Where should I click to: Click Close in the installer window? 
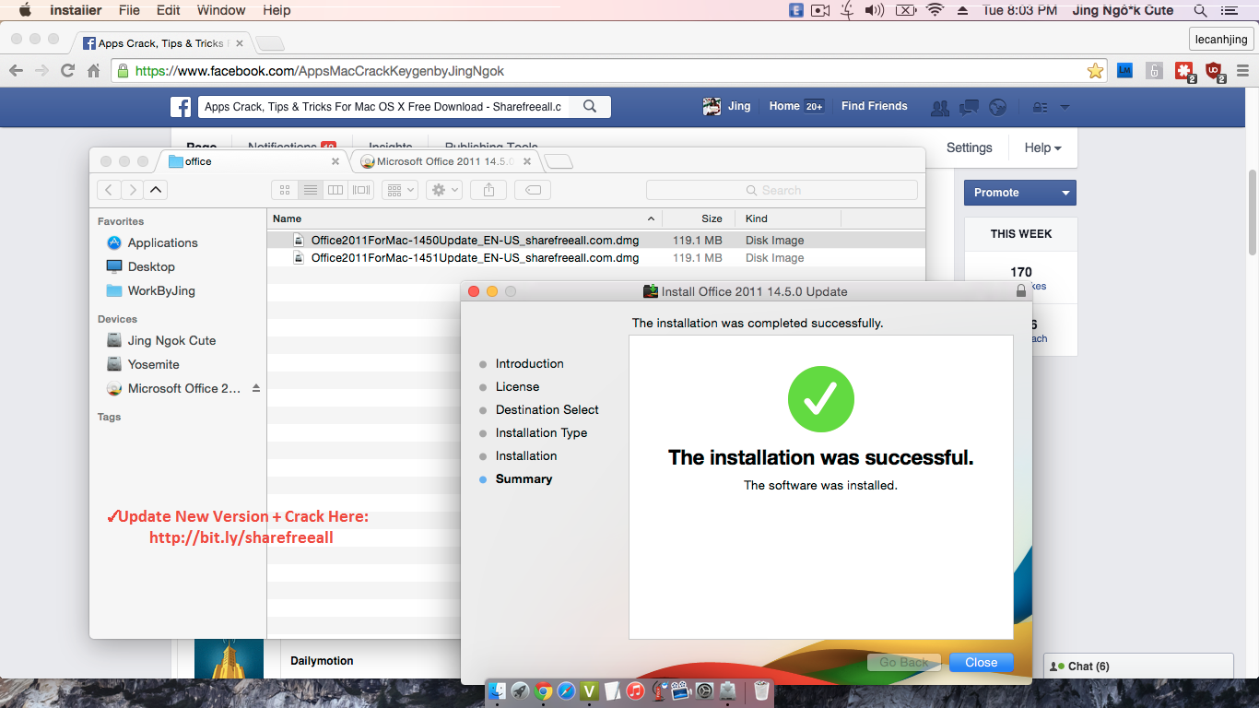tap(981, 662)
